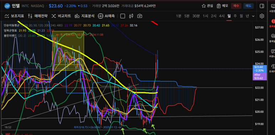Select the 1분 timeframe
The image size is (275, 135).
pyautogui.click(x=179, y=16)
